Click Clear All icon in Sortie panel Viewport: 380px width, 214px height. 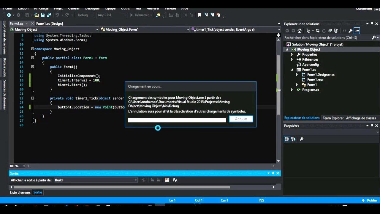(x=167, y=180)
